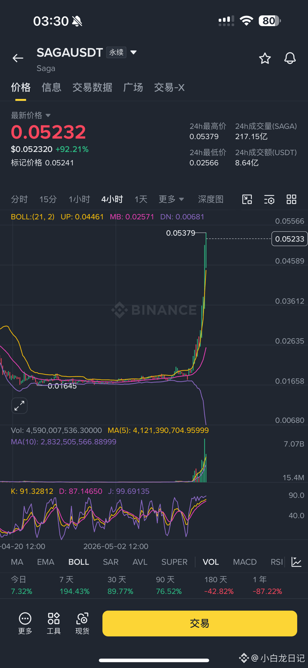Open 最新价格 price type dropdown

(x=31, y=115)
